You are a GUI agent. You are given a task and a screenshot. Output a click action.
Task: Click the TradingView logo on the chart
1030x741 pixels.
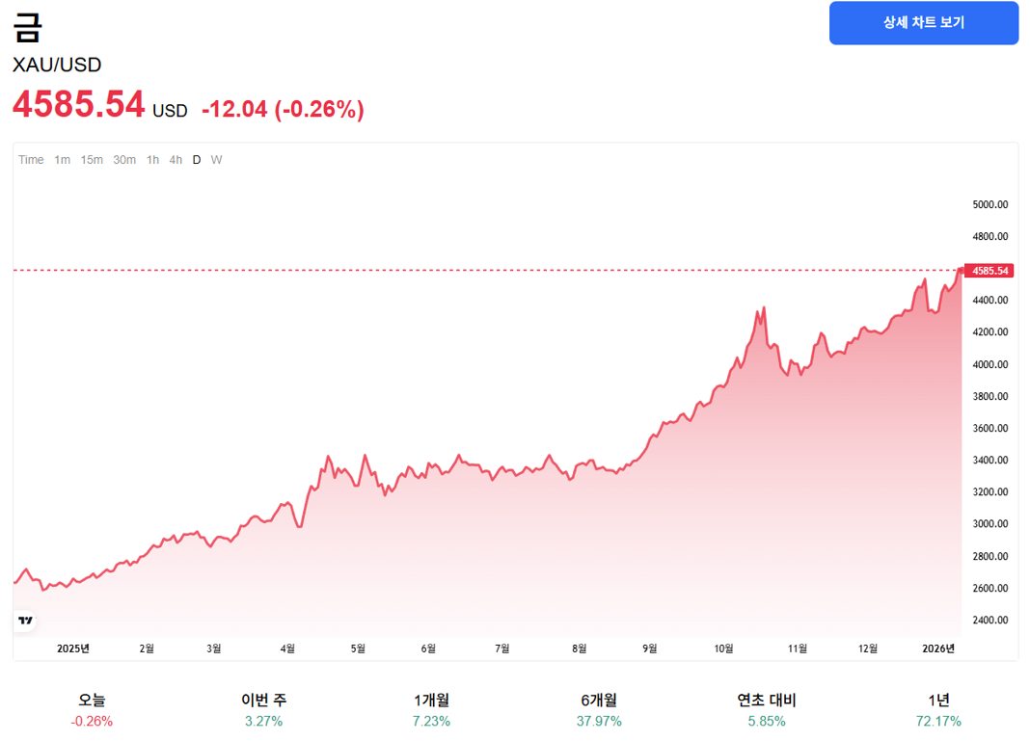coord(25,621)
